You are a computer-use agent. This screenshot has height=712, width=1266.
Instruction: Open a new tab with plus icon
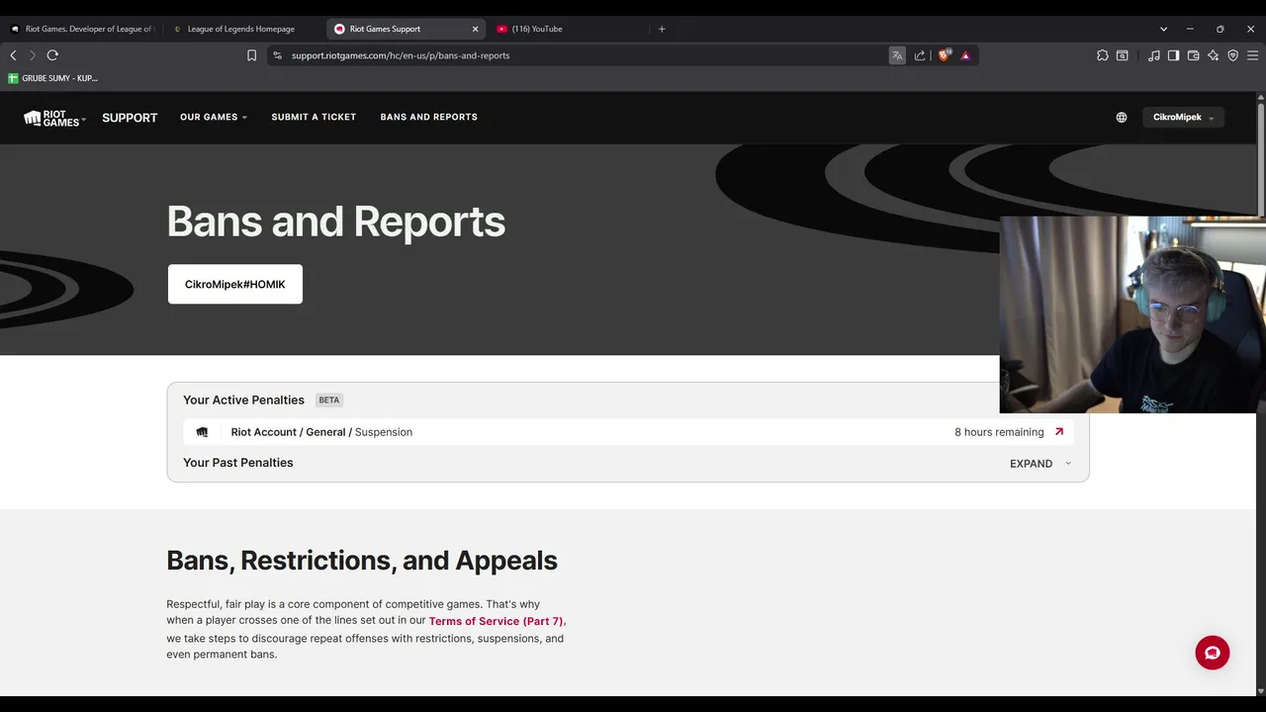[662, 29]
